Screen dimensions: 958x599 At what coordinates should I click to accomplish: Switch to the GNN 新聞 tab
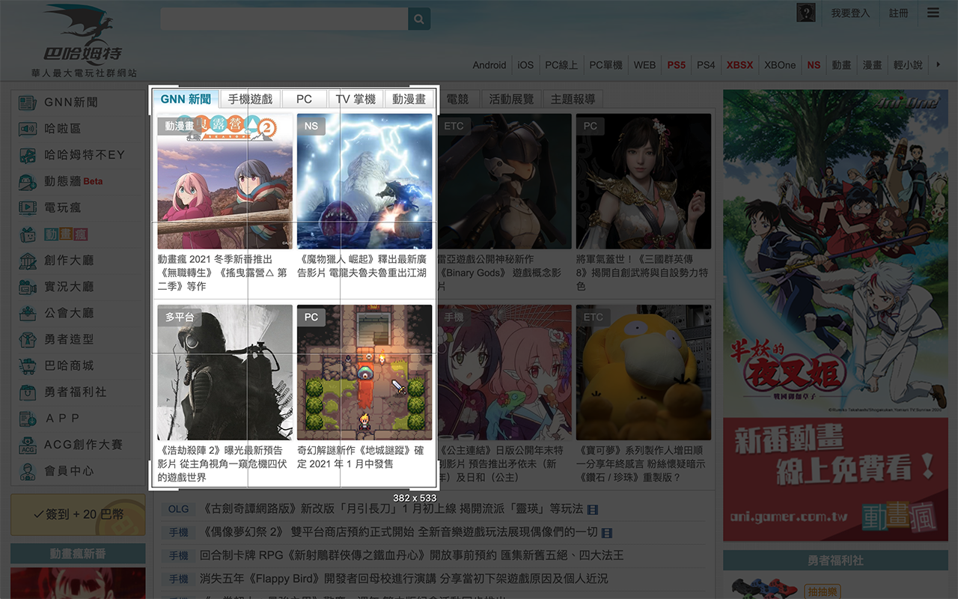tap(186, 99)
